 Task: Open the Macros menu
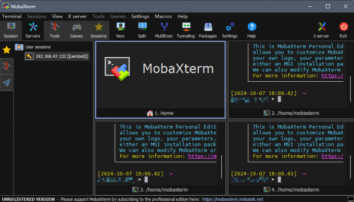pos(163,16)
